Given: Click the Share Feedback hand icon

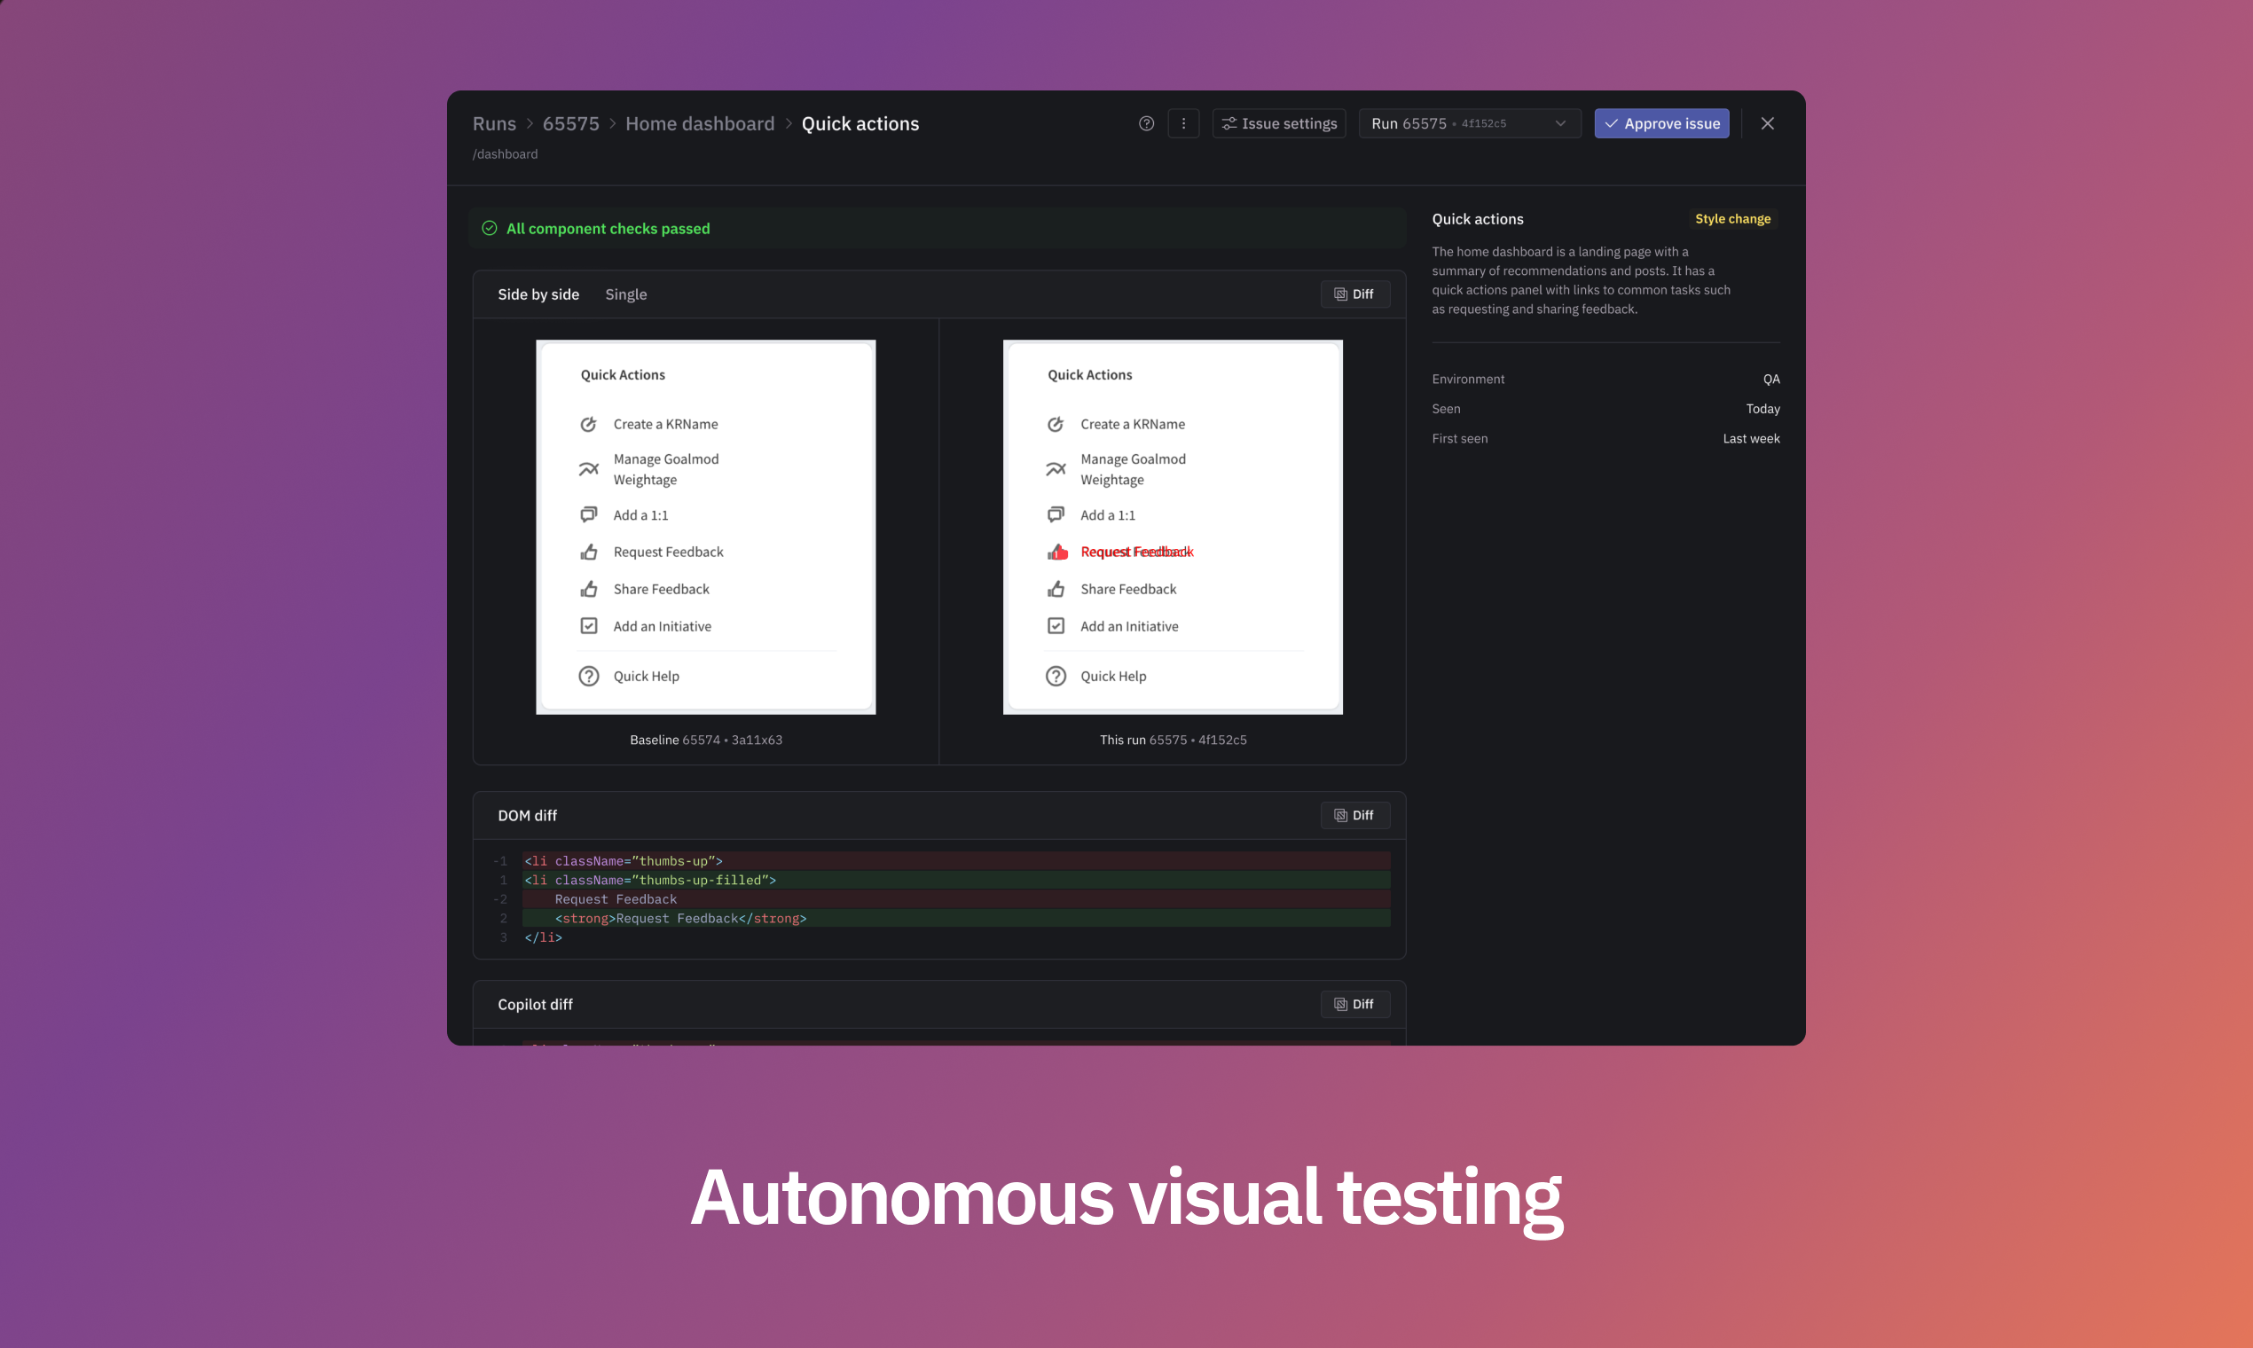Looking at the screenshot, I should point(589,589).
